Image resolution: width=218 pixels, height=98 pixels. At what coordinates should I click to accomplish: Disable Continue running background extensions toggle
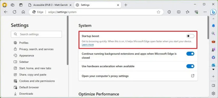tap(190, 54)
